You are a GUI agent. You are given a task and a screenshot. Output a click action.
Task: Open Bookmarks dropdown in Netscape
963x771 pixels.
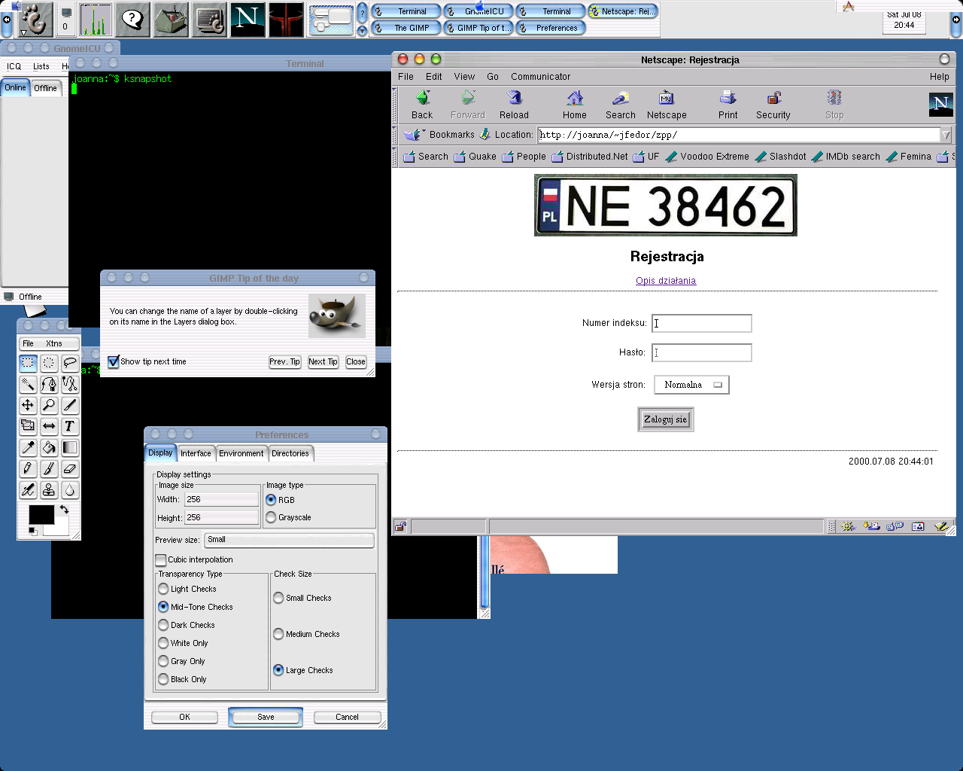point(439,135)
